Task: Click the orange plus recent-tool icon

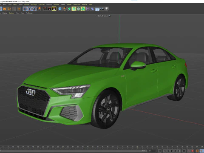Action: [x=19, y=9]
